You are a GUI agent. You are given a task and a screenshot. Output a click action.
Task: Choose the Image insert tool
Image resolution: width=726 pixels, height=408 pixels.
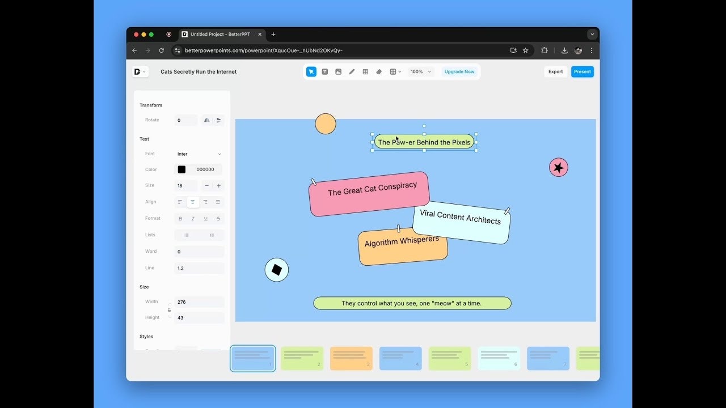pos(339,72)
